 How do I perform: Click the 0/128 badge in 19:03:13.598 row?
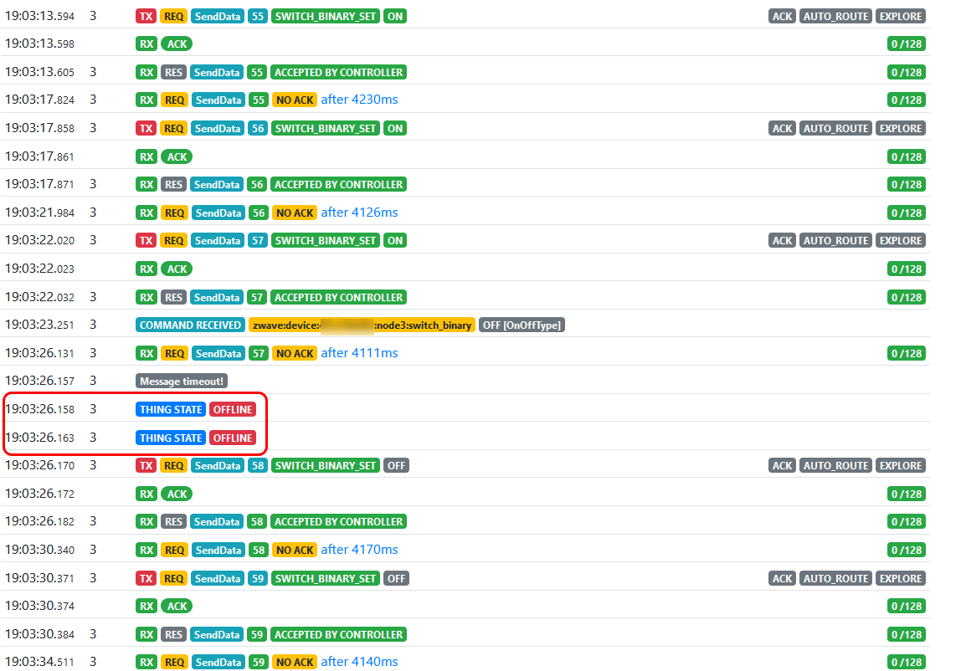[x=906, y=44]
